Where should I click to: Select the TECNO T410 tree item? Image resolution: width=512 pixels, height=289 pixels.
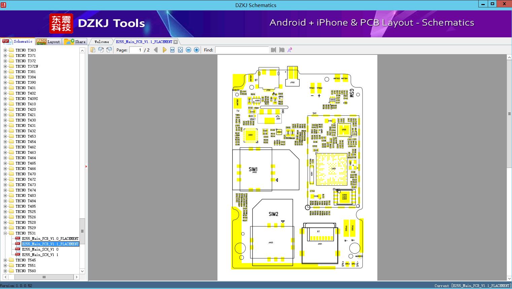pos(26,104)
